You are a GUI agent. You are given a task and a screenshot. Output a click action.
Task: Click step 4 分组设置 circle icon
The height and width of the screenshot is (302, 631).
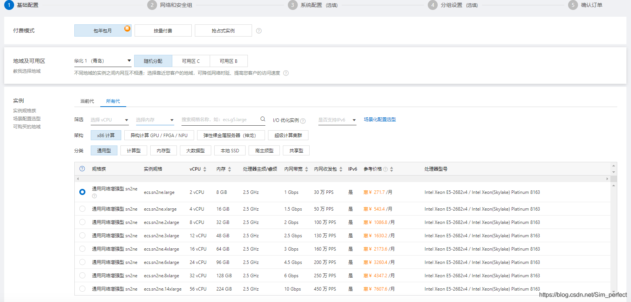[432, 5]
